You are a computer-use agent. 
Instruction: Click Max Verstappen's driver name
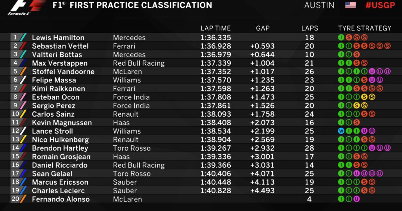pos(60,63)
